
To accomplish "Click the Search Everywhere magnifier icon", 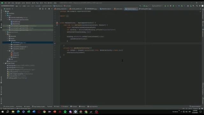I will tap(197, 6).
